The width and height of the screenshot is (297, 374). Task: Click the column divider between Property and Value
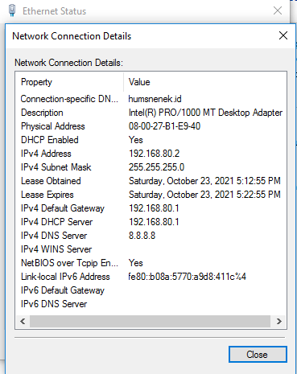click(124, 82)
